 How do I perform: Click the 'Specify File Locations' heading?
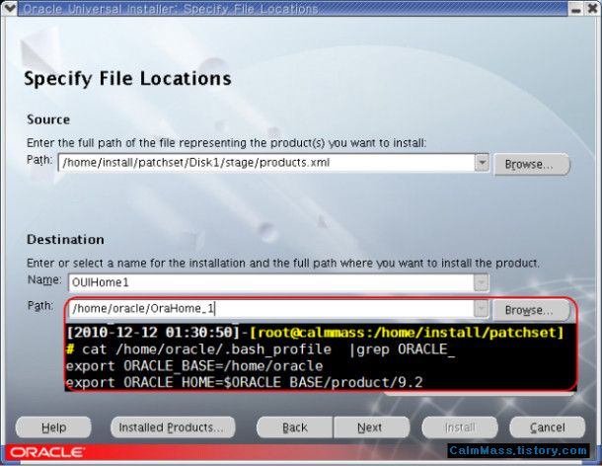pyautogui.click(x=127, y=79)
